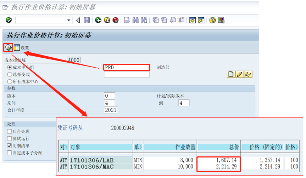Image resolution: width=306 pixels, height=178 pixels.
Task: Open the command field dropdown arrow
Action: click(69, 20)
